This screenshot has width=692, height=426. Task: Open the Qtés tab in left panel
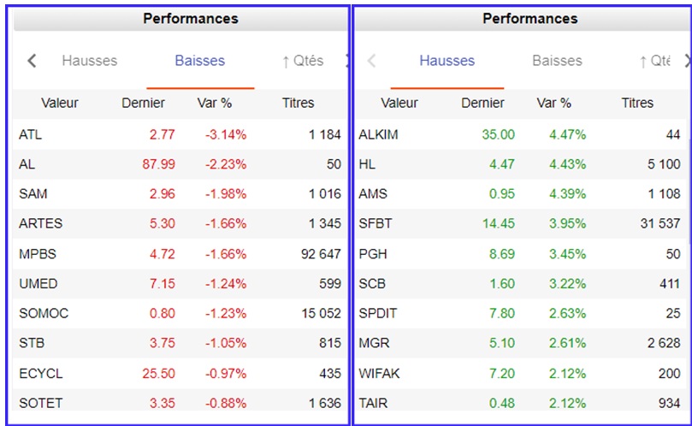point(303,61)
